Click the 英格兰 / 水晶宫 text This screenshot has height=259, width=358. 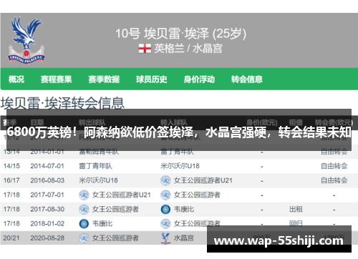(x=188, y=49)
